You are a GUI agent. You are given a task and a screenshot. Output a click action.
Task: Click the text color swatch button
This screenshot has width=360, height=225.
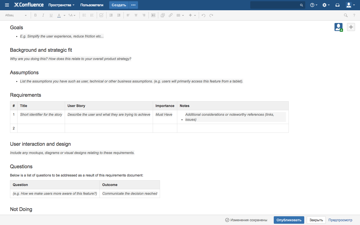pos(59,15)
